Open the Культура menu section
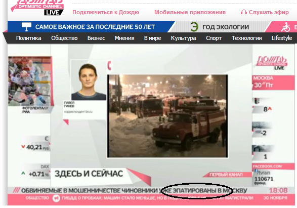The width and height of the screenshot is (297, 208). pyautogui.click(x=183, y=38)
